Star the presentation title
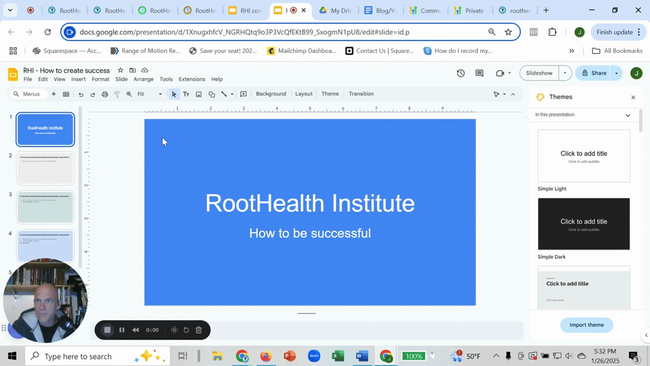 click(x=120, y=70)
